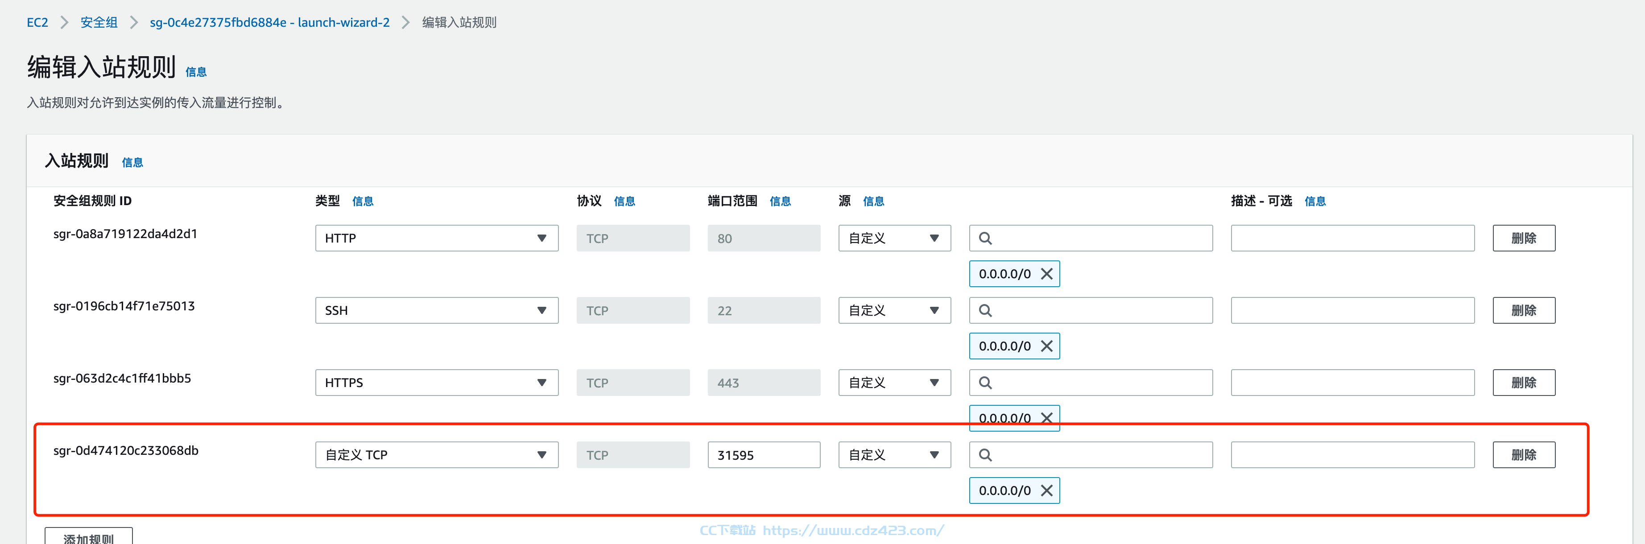Click source search field in SSH row

tap(1091, 310)
